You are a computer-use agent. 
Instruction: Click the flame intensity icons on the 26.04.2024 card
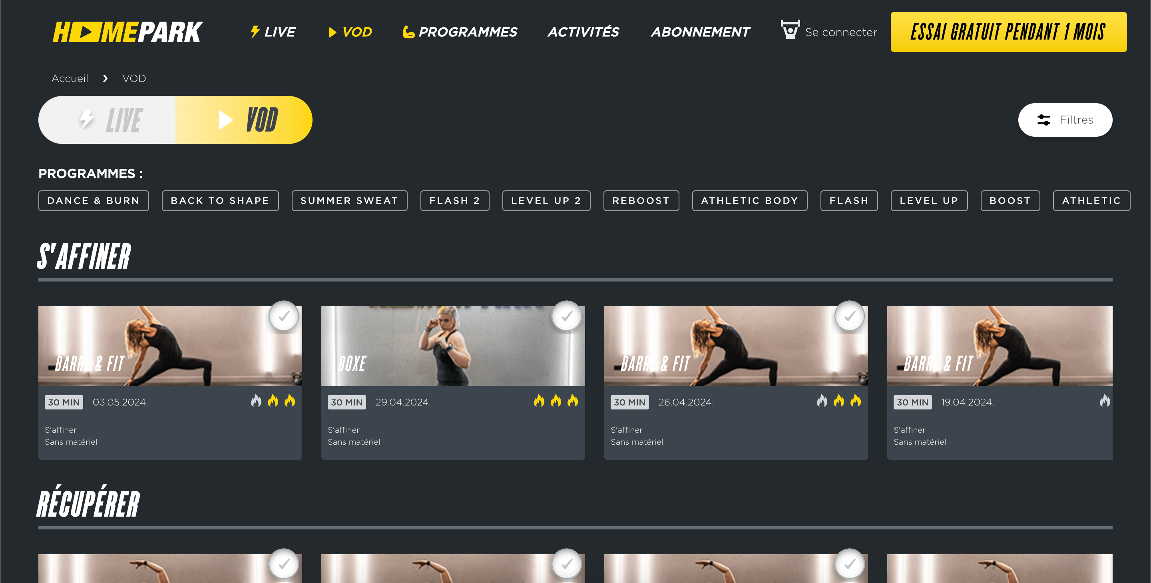coord(839,401)
